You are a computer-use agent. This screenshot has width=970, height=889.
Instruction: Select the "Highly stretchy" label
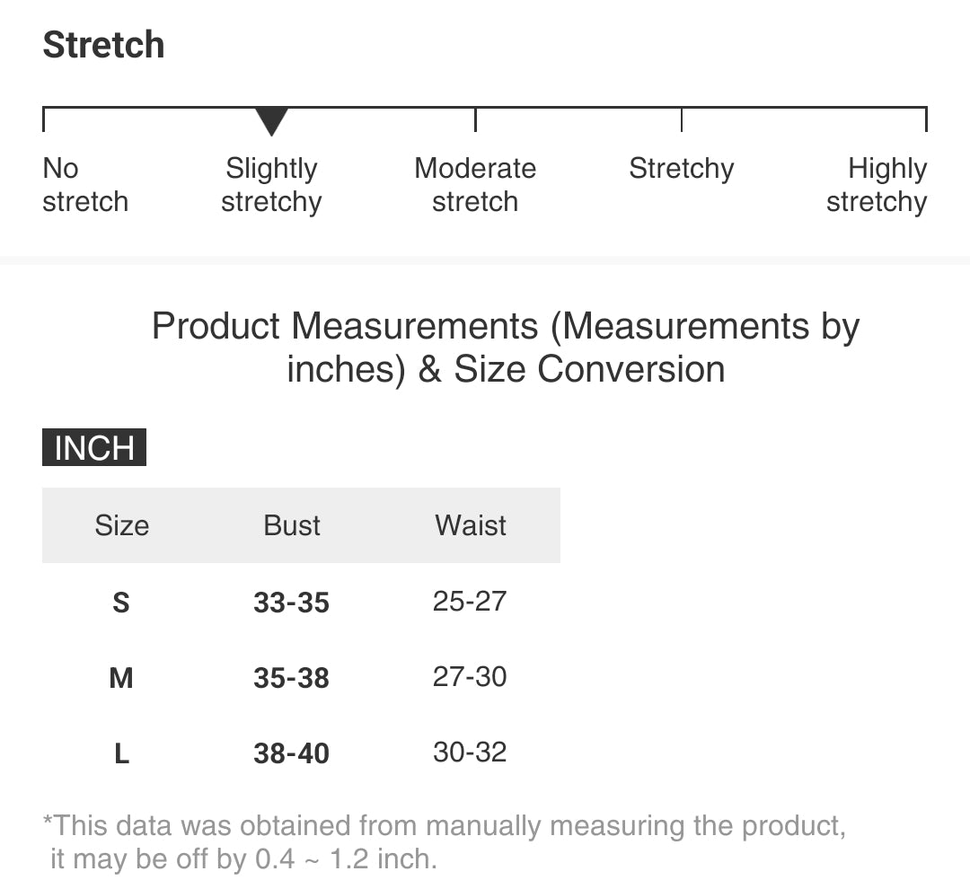tap(877, 185)
